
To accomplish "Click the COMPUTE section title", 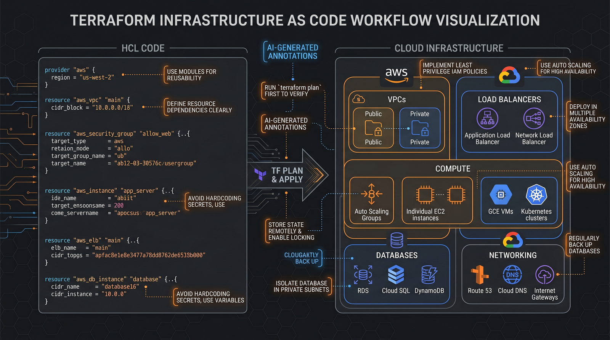I will click(x=453, y=169).
